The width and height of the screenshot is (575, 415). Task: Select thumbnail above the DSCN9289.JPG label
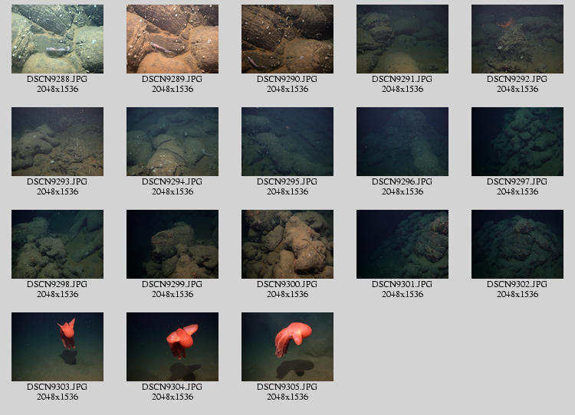pyautogui.click(x=172, y=39)
